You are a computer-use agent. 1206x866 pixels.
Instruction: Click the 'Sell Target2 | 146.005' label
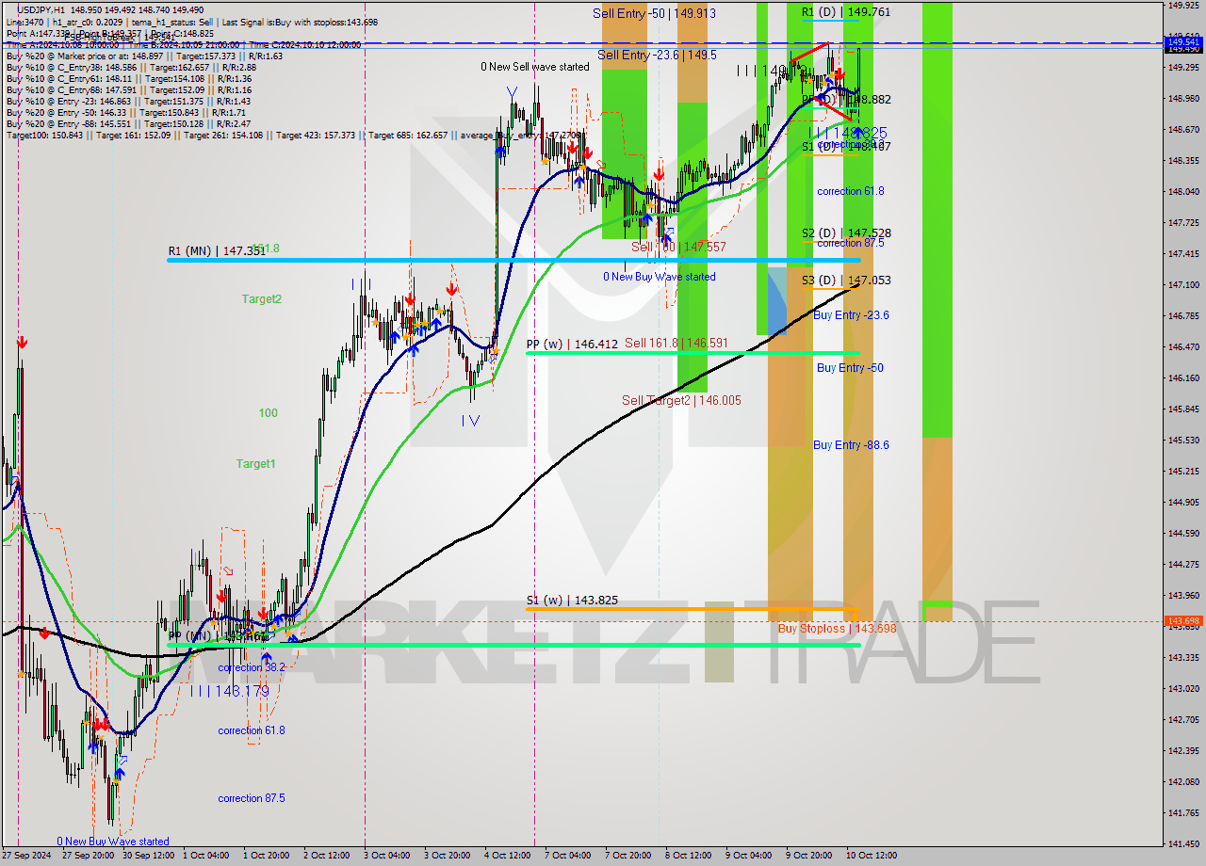(x=681, y=400)
